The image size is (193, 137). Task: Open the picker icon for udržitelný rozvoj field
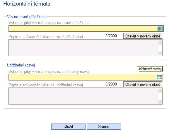click(160, 77)
